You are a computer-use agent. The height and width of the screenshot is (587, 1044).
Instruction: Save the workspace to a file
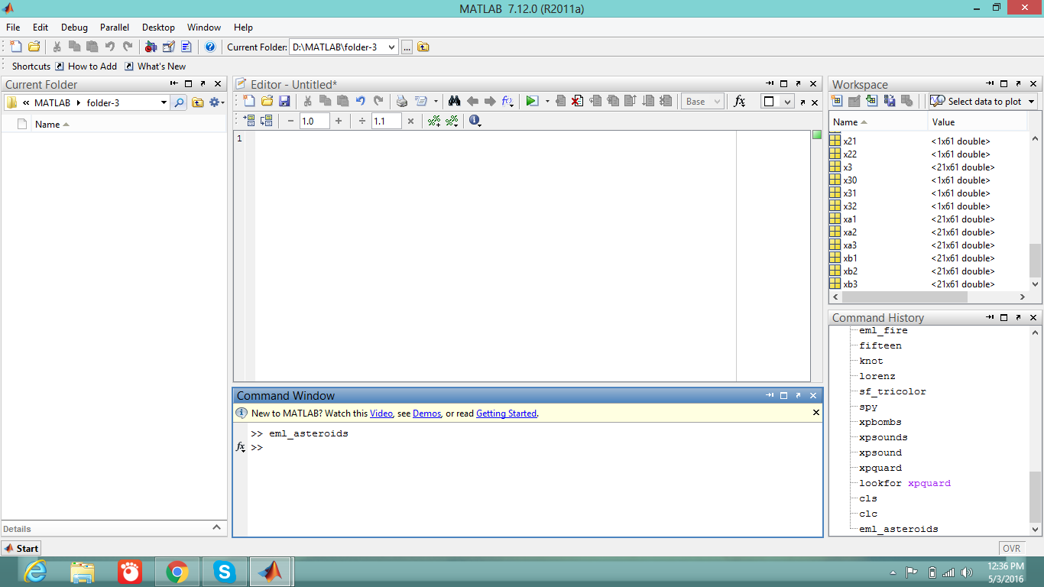click(889, 101)
